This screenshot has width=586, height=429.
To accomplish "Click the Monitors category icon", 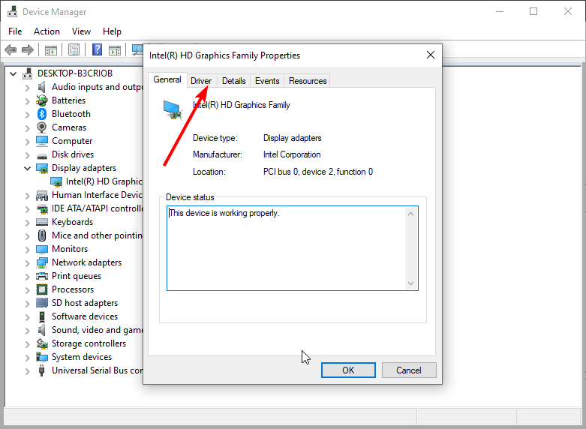I will tap(42, 249).
